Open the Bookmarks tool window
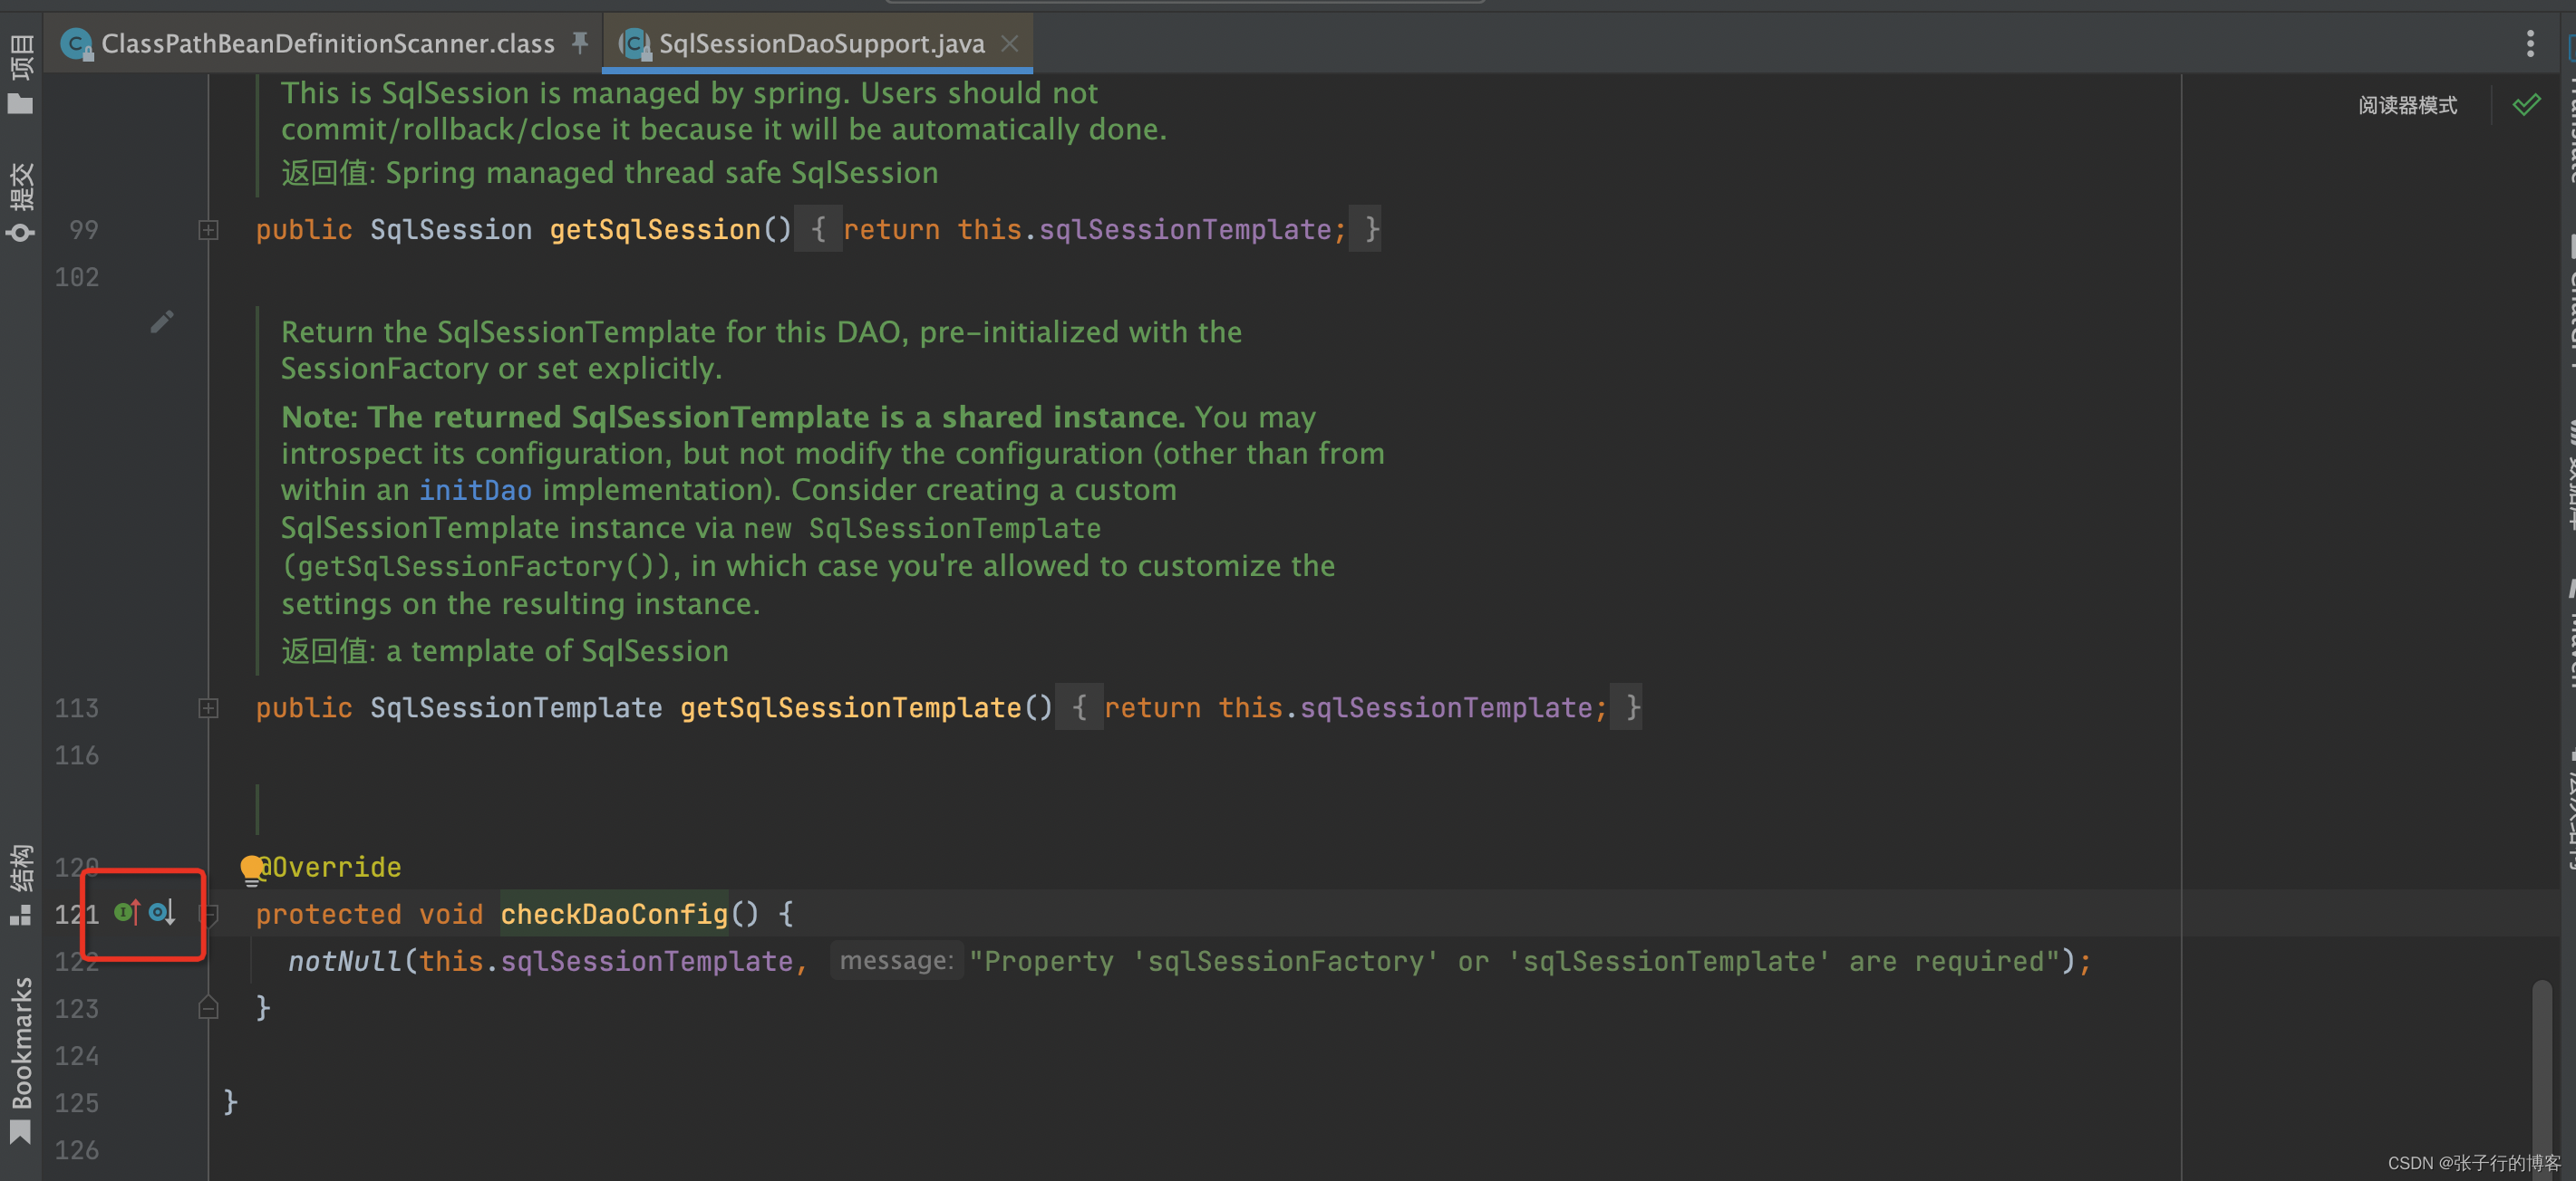 21,1059
